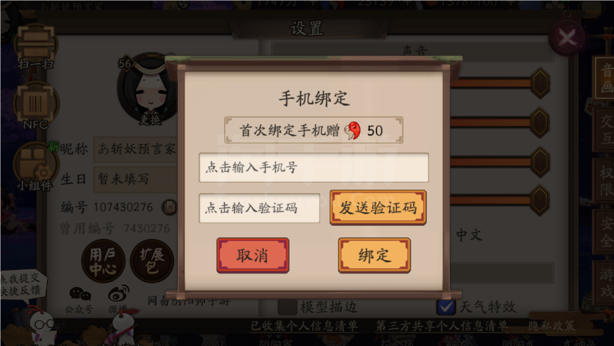Disable the 天气特效 checkbox
This screenshot has height=346, width=614.
(446, 307)
